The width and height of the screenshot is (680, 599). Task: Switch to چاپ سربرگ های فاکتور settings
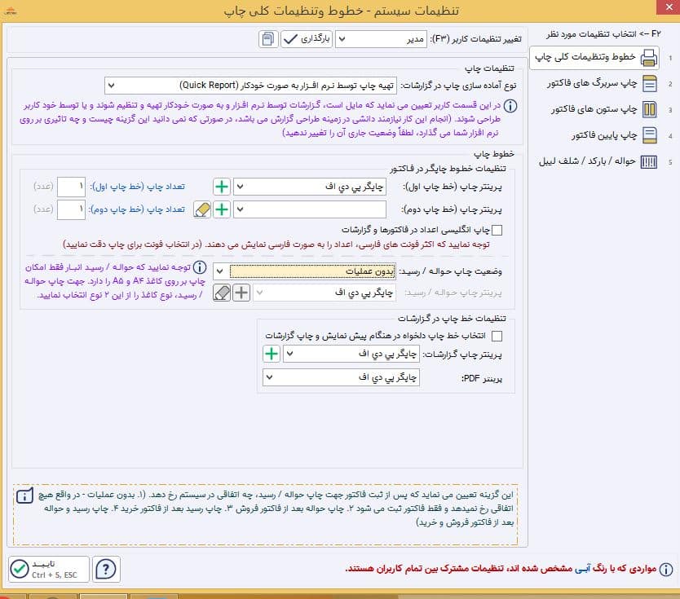tap(603, 83)
